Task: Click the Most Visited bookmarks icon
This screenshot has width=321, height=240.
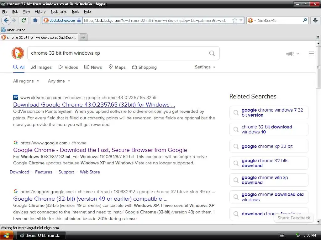Action: pos(3,30)
